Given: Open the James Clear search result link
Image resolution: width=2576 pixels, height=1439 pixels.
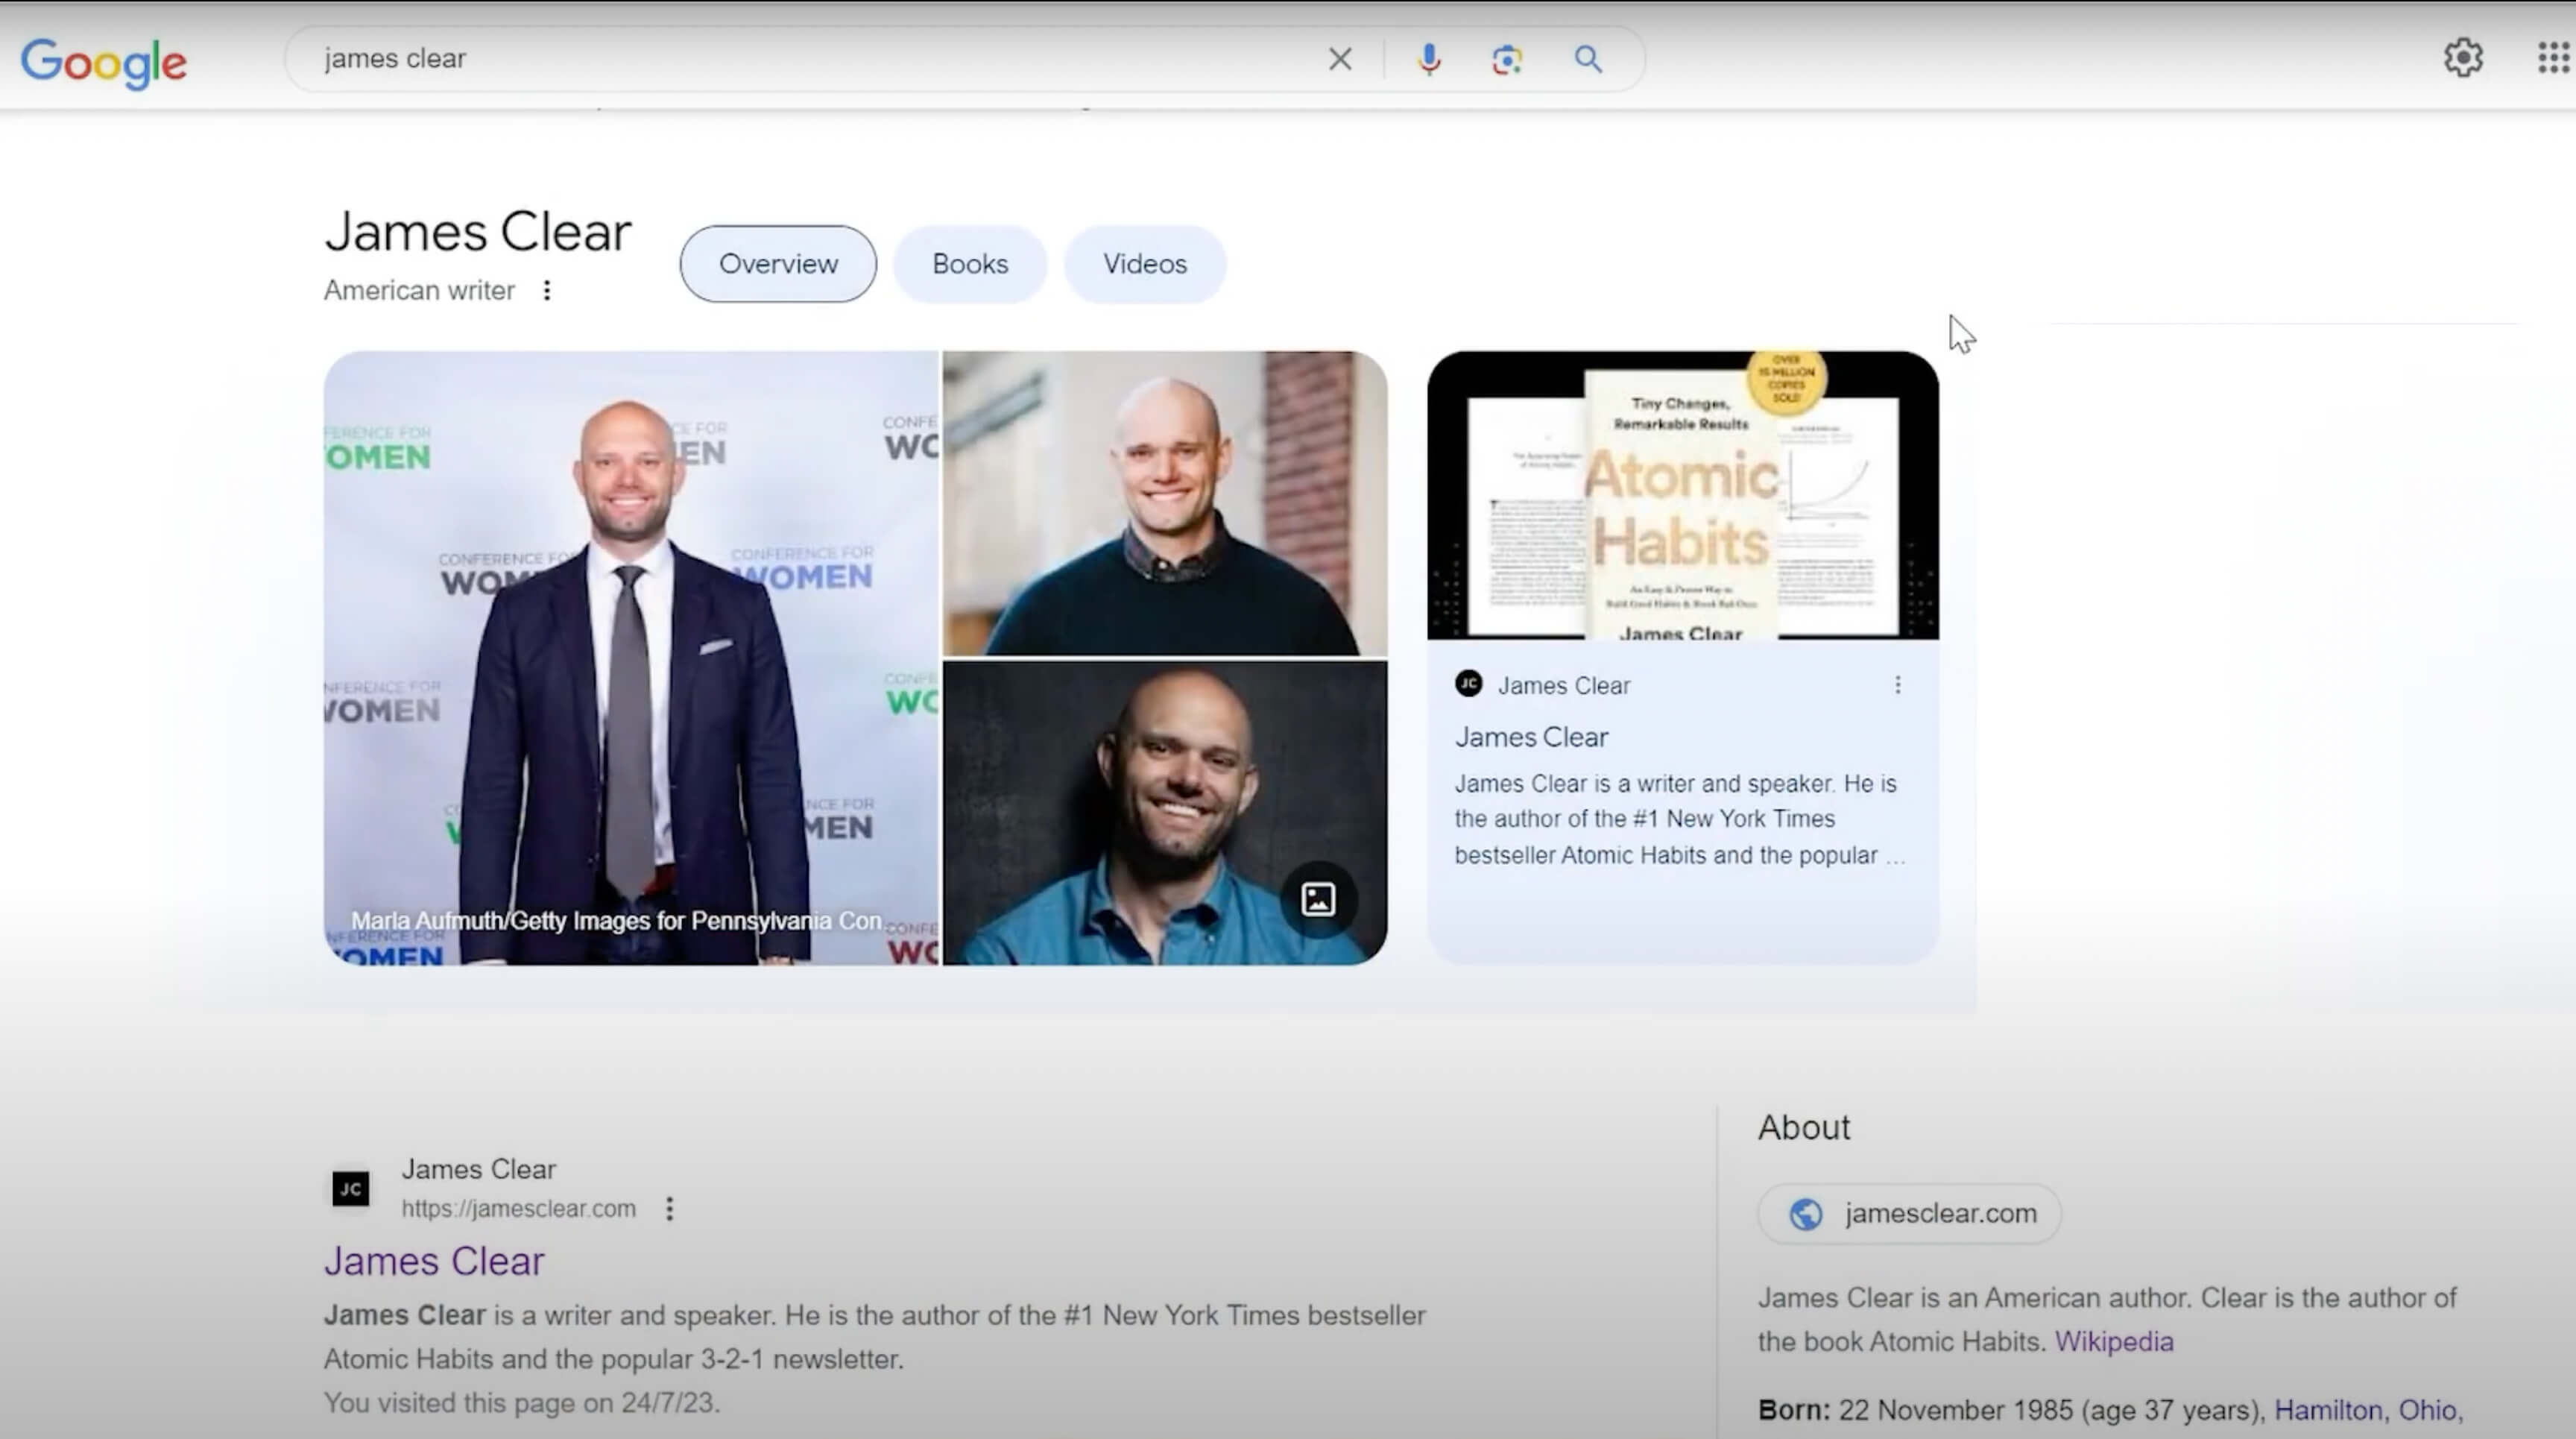Looking at the screenshot, I should pos(434,1261).
